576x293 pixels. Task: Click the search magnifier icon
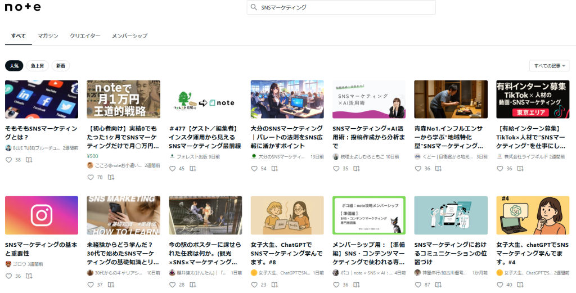click(x=254, y=7)
